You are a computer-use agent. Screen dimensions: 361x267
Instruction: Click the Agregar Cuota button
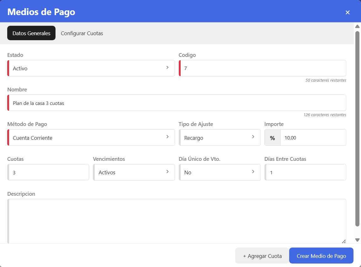tap(262, 256)
